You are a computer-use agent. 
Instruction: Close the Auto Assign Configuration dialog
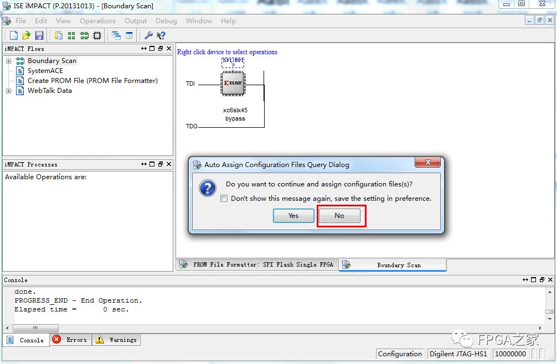pyautogui.click(x=428, y=162)
